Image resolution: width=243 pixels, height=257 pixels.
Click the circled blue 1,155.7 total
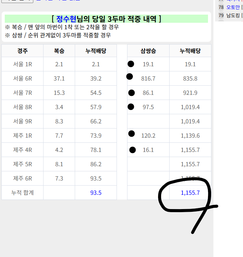coord(190,193)
